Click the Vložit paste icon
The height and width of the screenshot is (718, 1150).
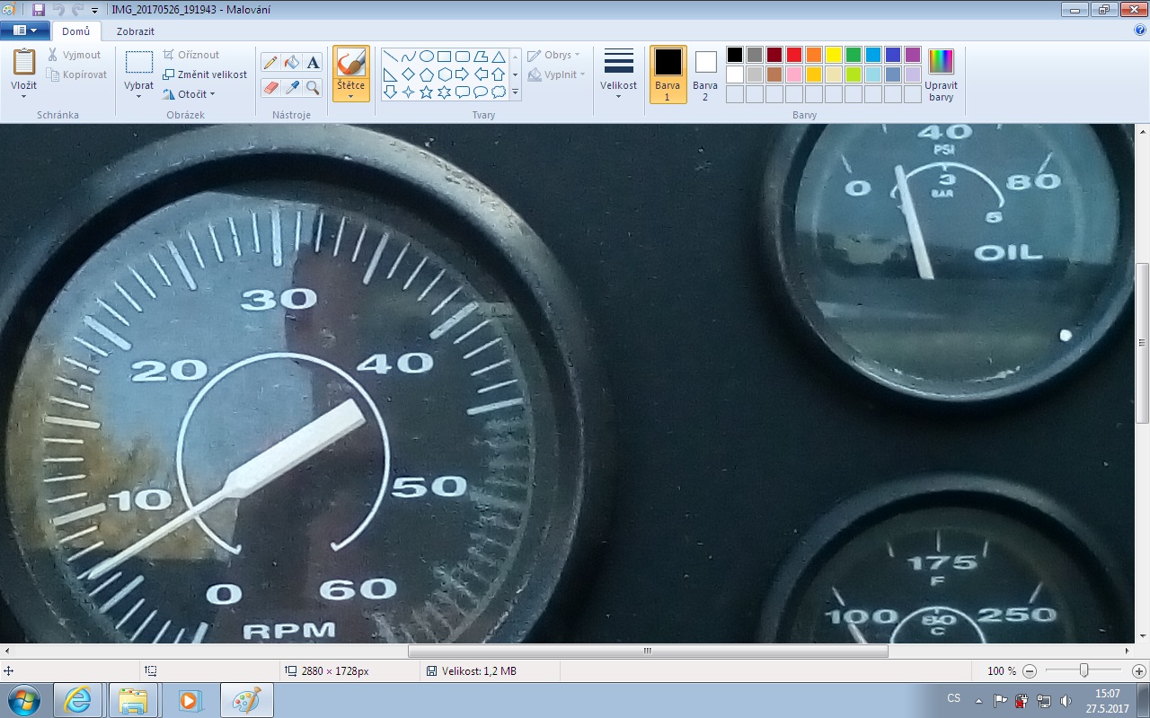24,62
